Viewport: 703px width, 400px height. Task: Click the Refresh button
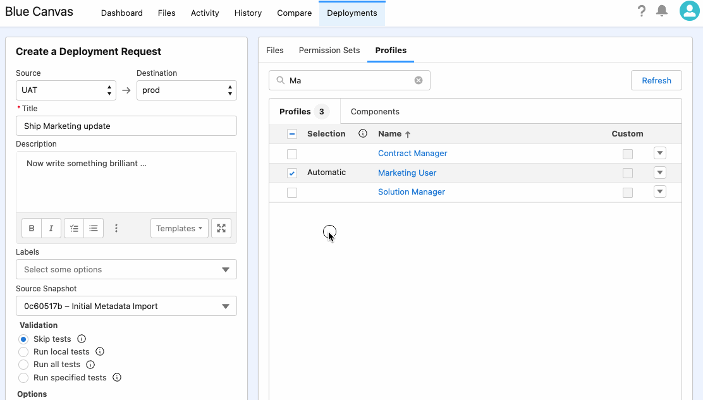click(656, 81)
